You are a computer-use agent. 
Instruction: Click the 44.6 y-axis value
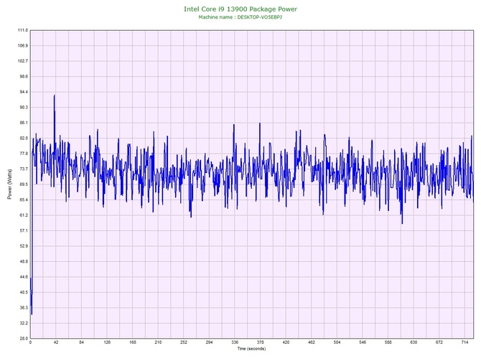[24, 277]
